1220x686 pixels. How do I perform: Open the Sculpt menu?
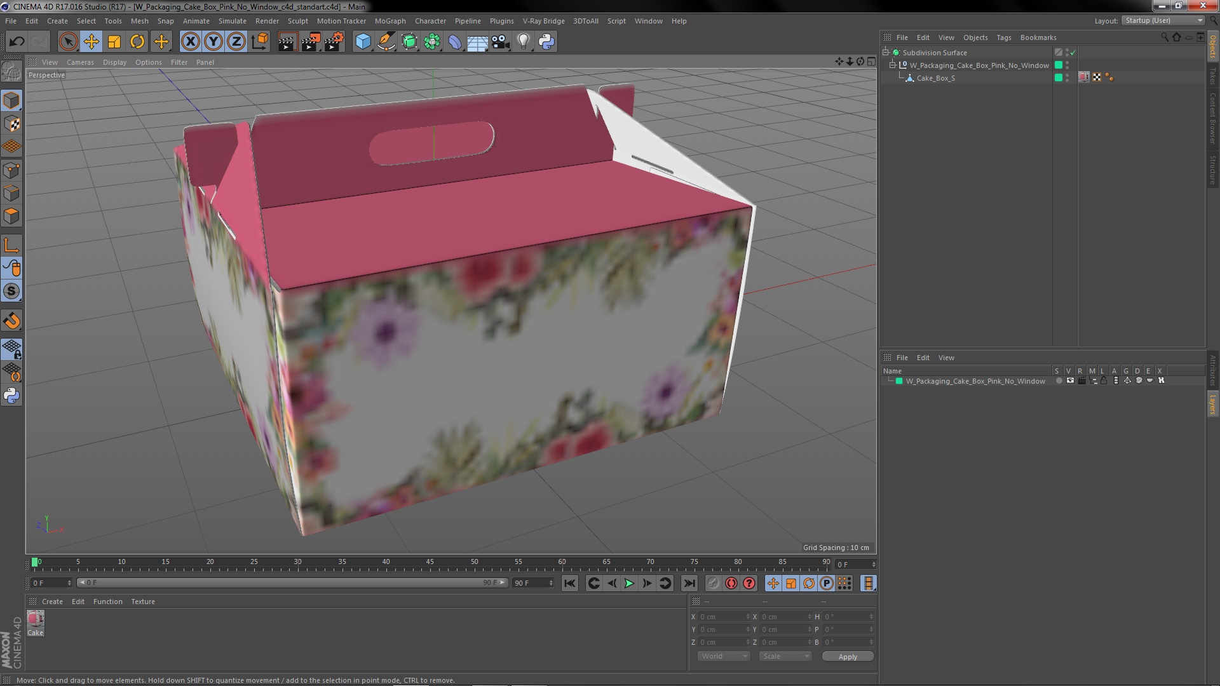[297, 21]
